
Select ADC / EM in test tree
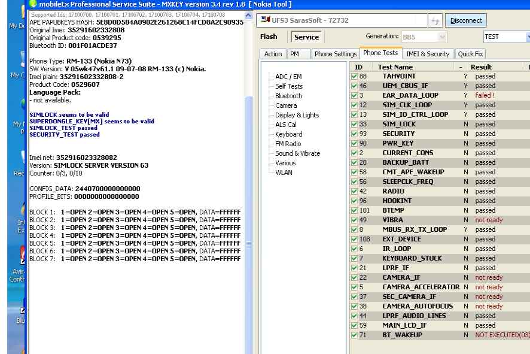[x=288, y=77]
